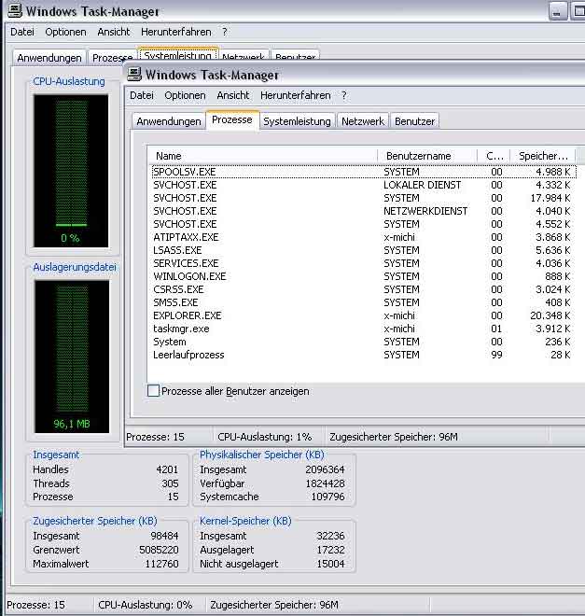
Task: Select the CSRSS.EXE process row
Action: click(364, 289)
